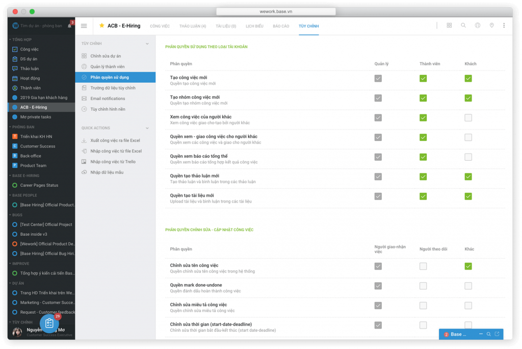The image size is (522, 349).
Task: Collapse the TÙY CHỈNH settings section chevron
Action: pos(147,44)
